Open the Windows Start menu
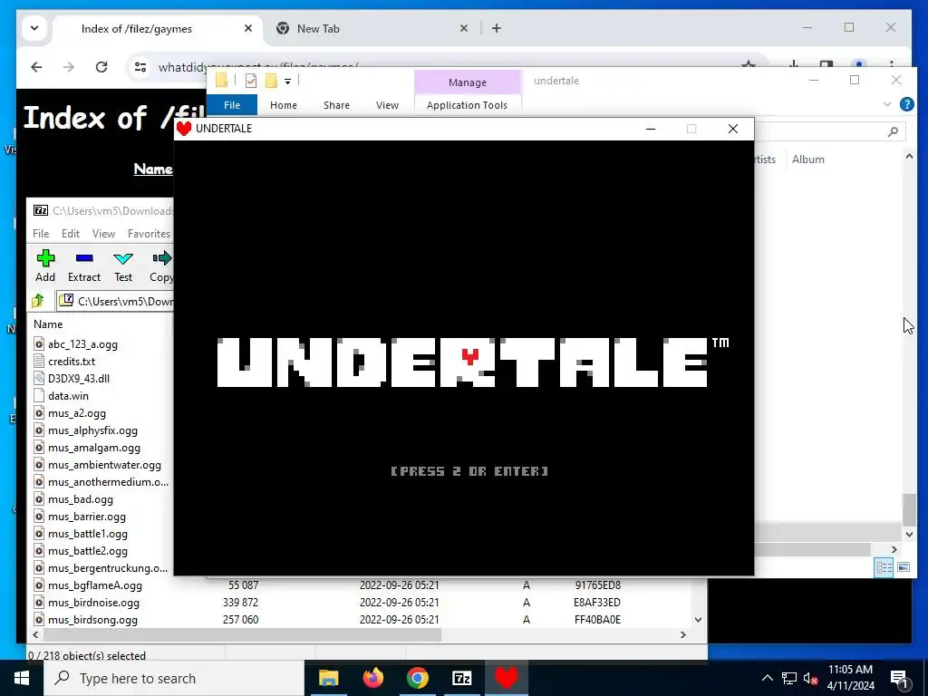The height and width of the screenshot is (696, 928). tap(22, 678)
